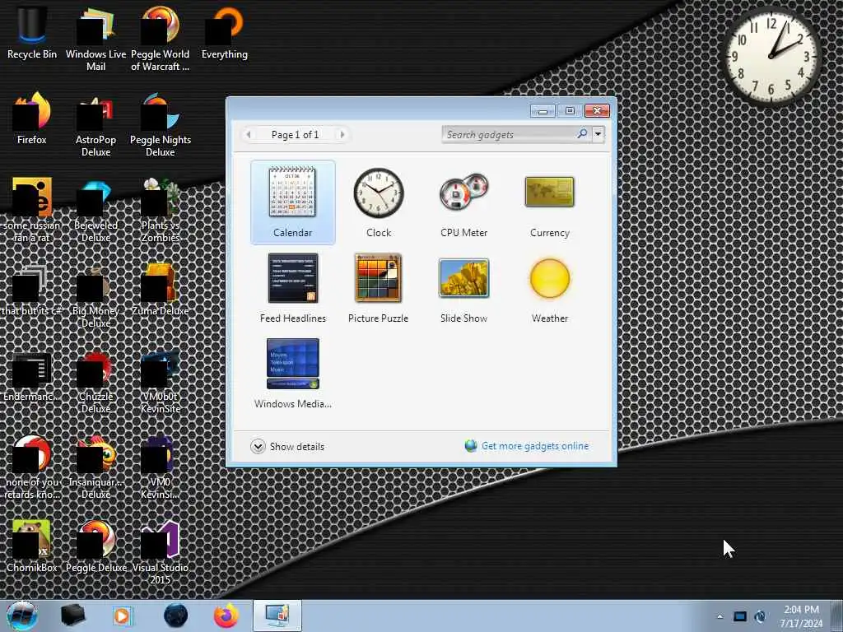Click the search magnifier icon
Viewport: 843px width, 632px height.
[582, 134]
